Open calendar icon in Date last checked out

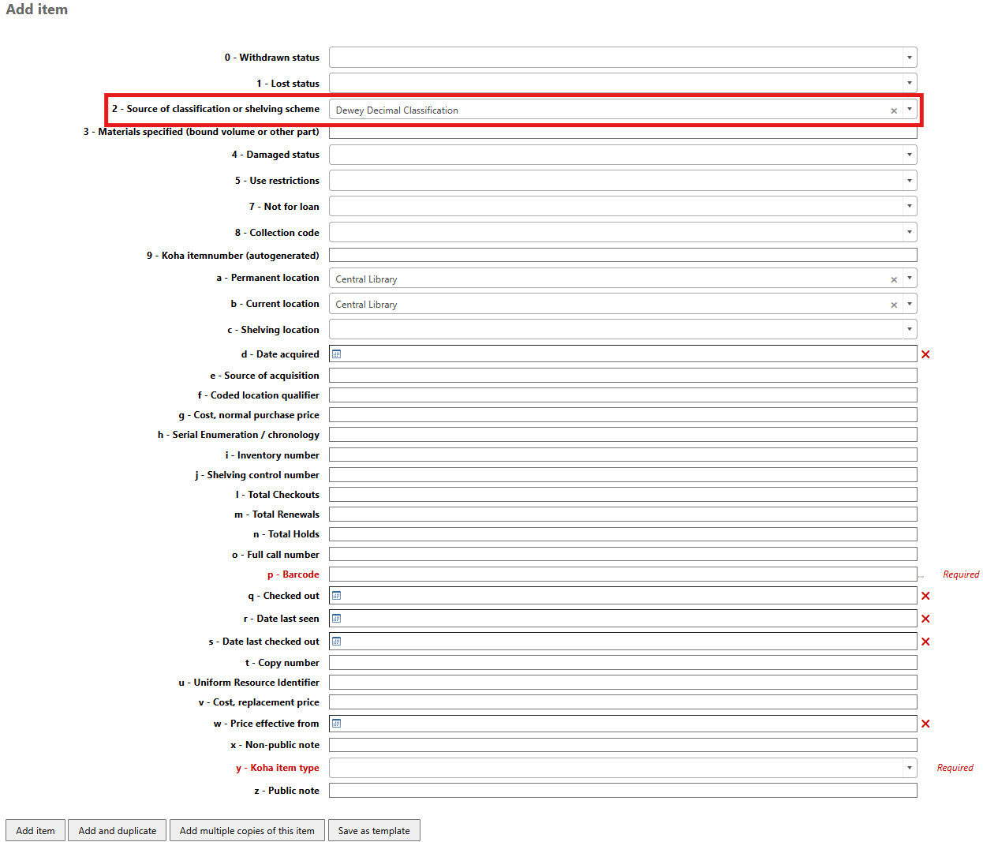(336, 642)
